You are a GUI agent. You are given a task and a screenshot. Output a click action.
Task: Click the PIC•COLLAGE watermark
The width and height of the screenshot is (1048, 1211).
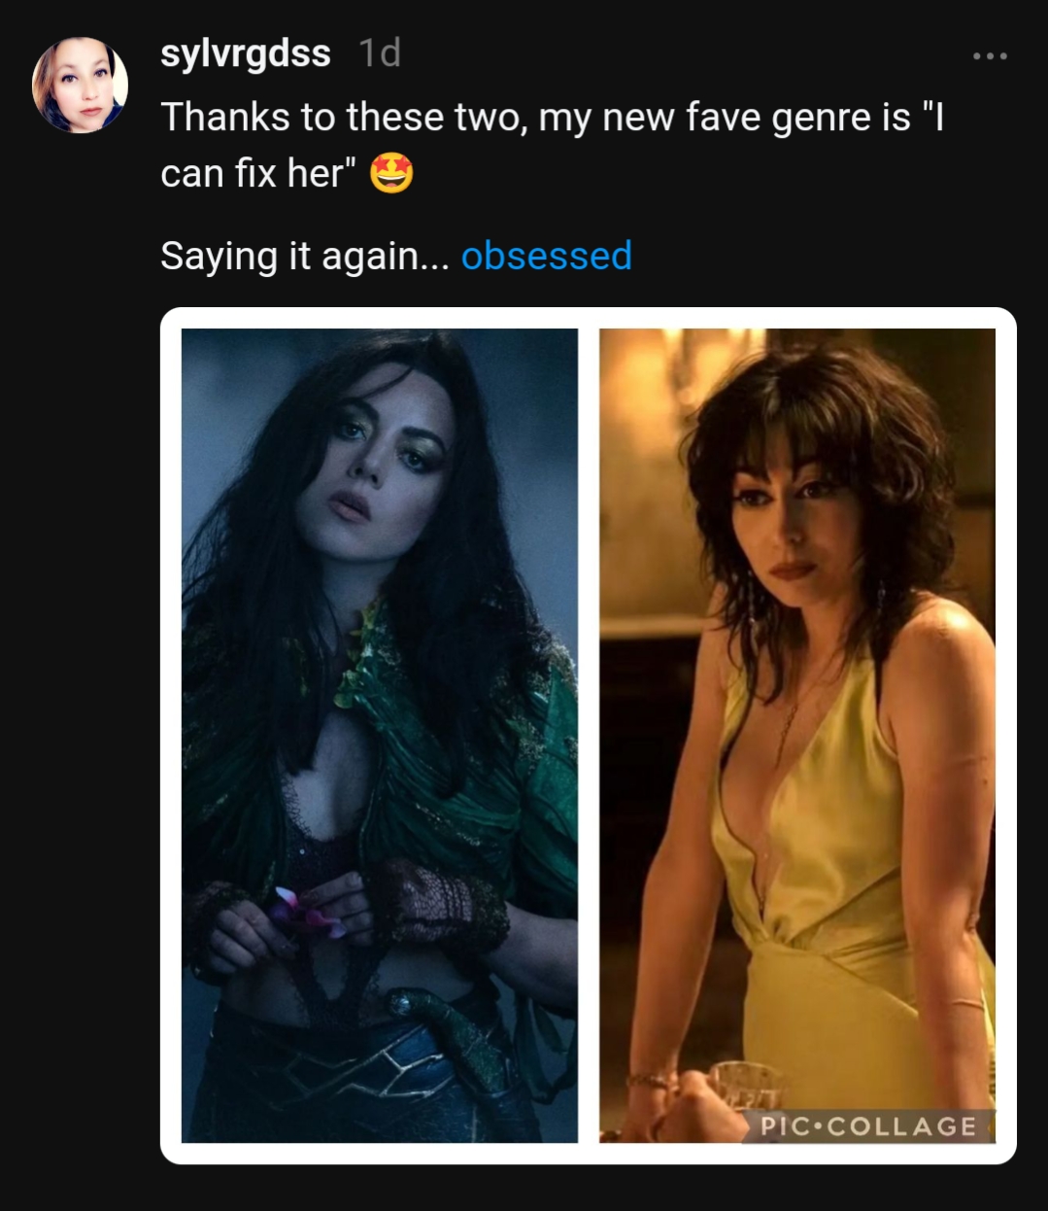click(x=868, y=1125)
